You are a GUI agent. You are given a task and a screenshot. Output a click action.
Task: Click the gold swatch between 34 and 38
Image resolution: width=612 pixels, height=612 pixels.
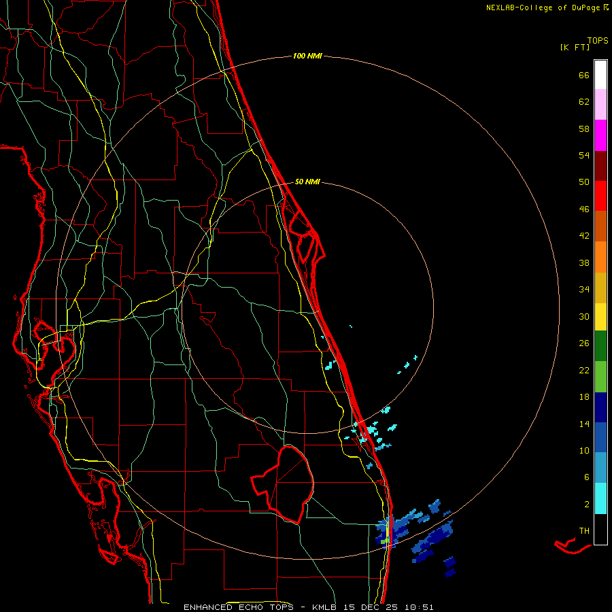point(600,288)
